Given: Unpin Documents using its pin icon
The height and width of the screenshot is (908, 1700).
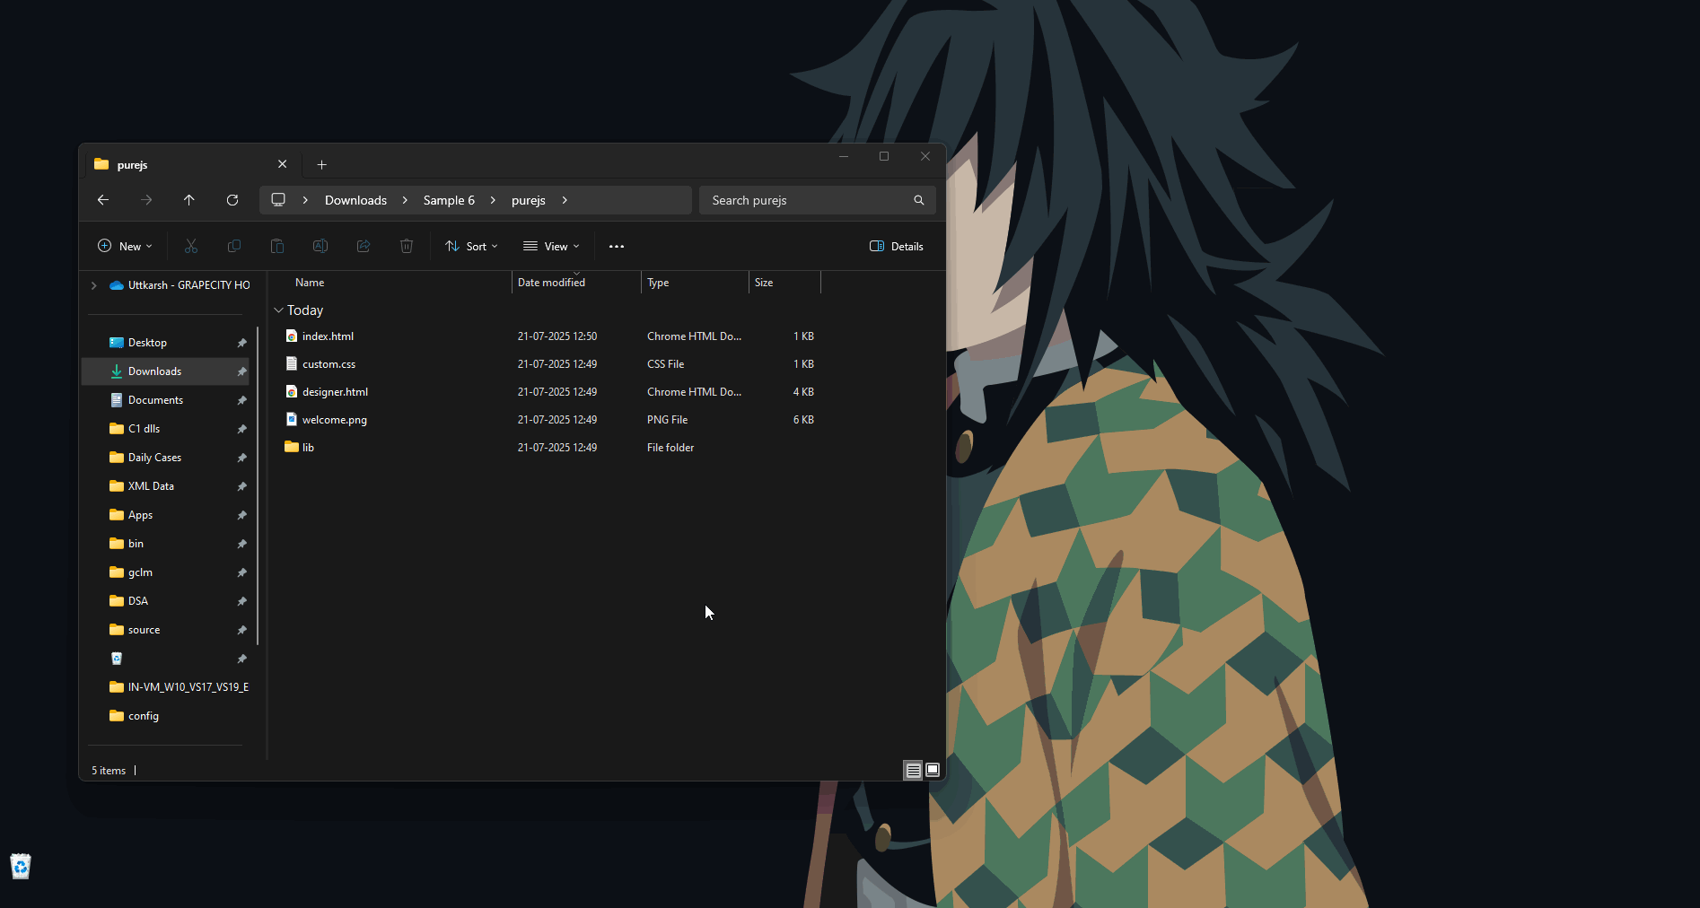Looking at the screenshot, I should click(x=241, y=400).
